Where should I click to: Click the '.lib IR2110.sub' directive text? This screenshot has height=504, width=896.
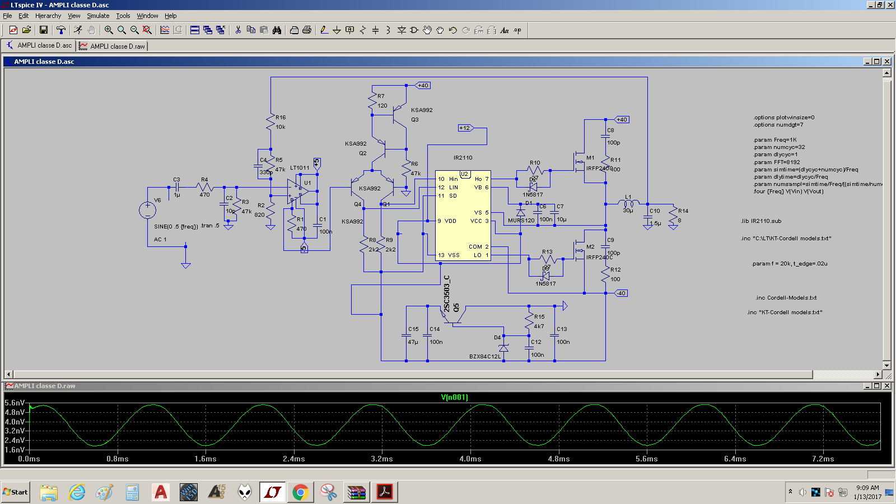762,221
